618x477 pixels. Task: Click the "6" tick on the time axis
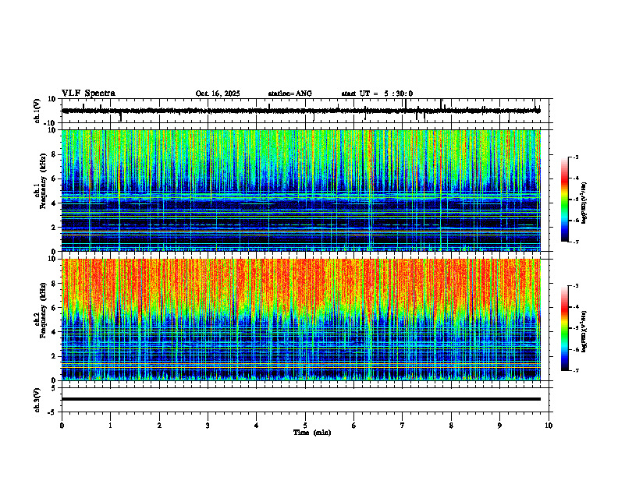point(354,426)
